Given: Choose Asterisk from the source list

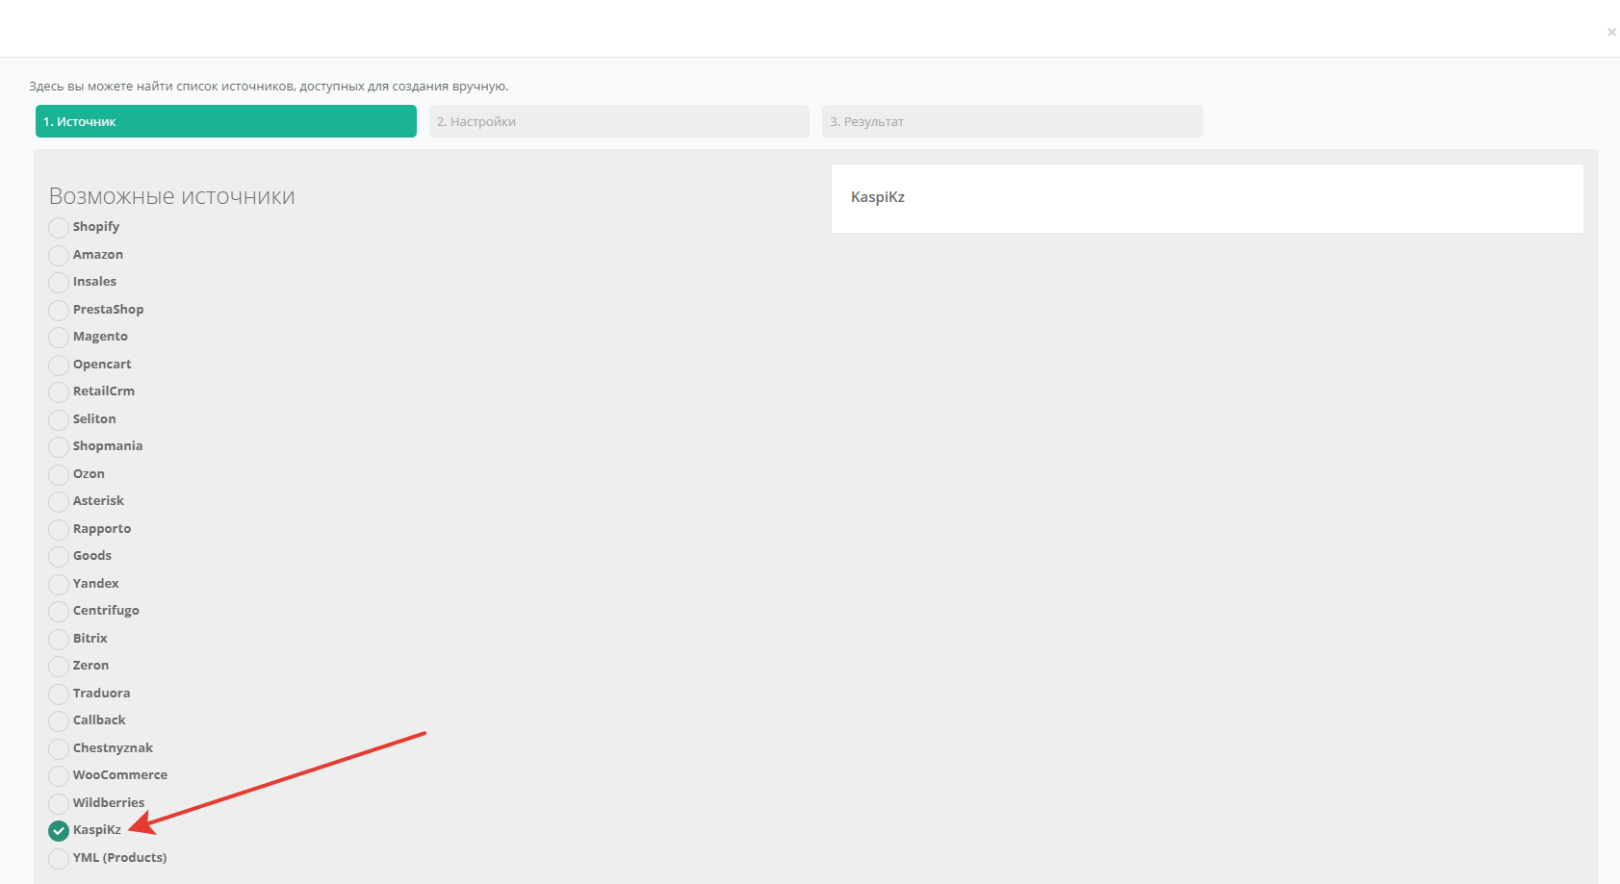Looking at the screenshot, I should pos(59,502).
